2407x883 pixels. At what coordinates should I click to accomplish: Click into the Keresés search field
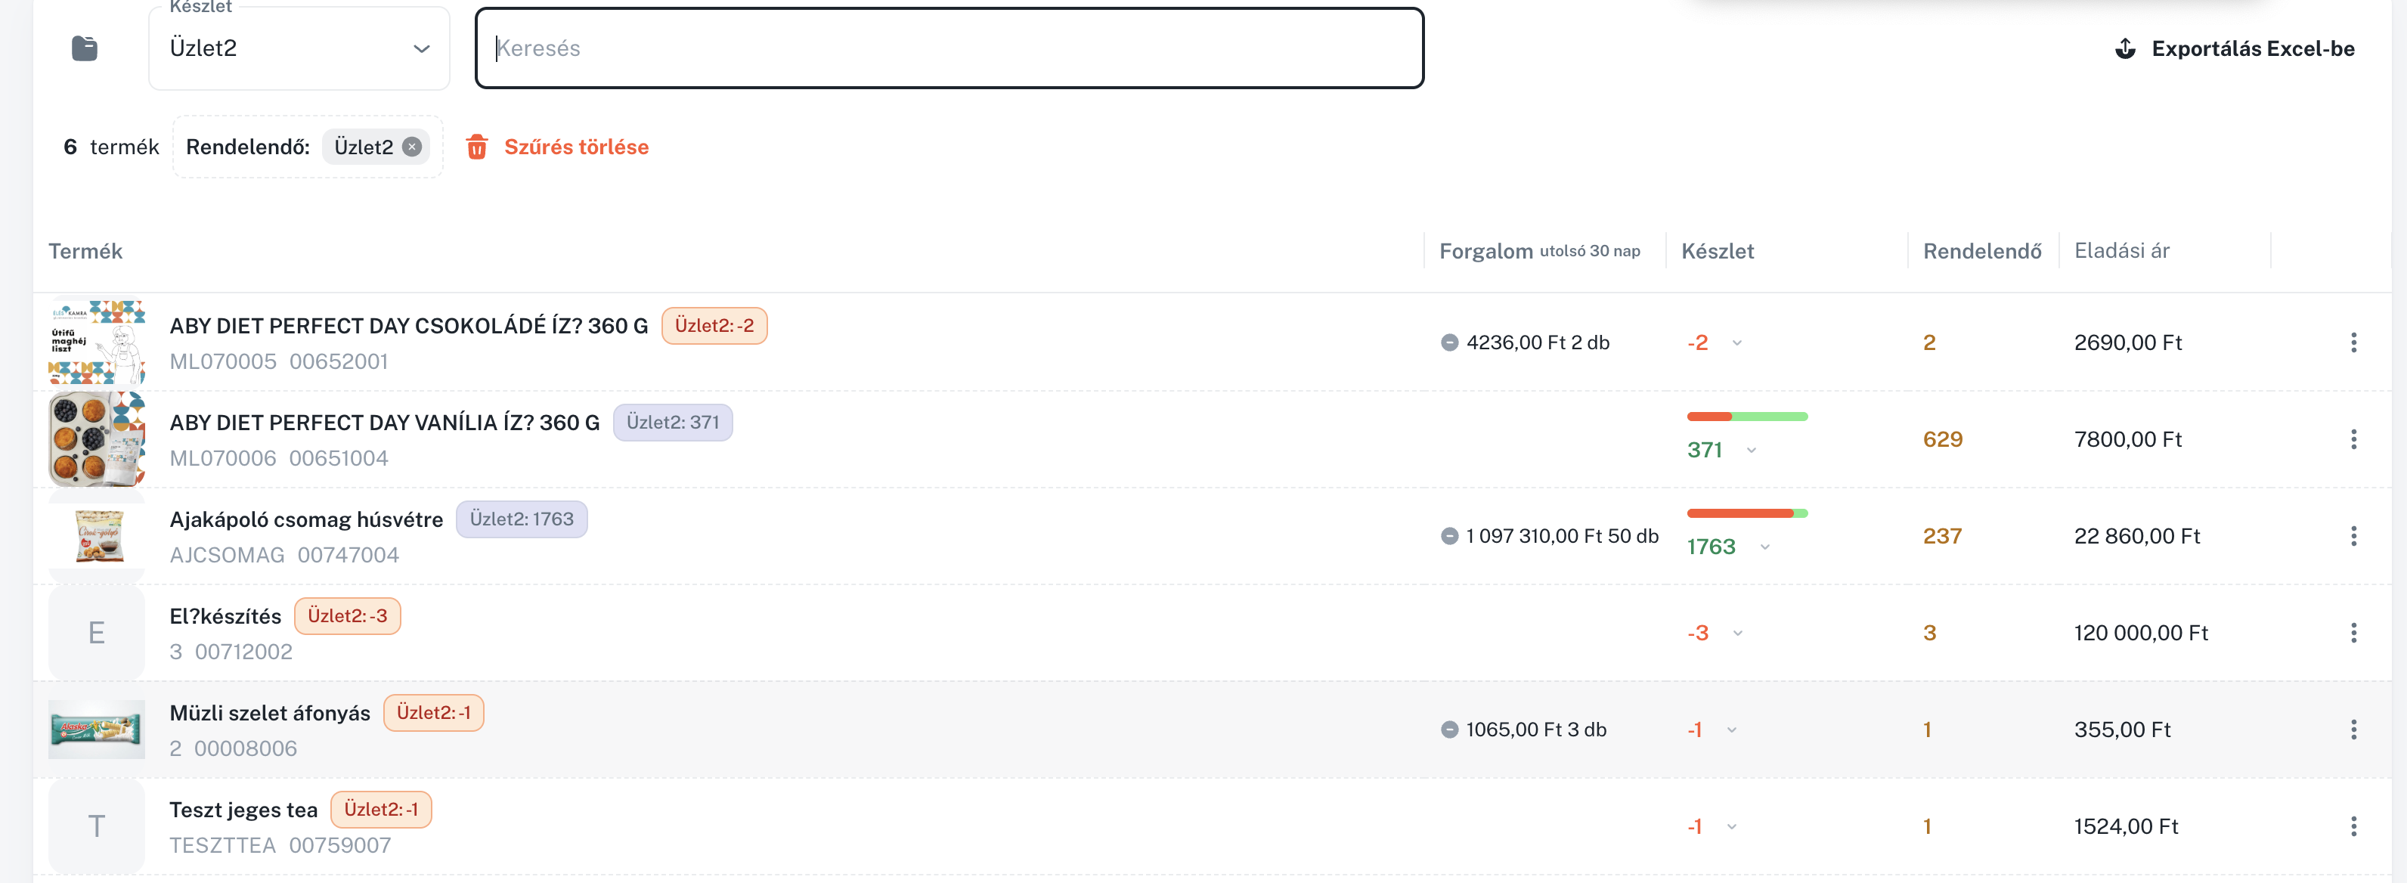click(x=949, y=48)
